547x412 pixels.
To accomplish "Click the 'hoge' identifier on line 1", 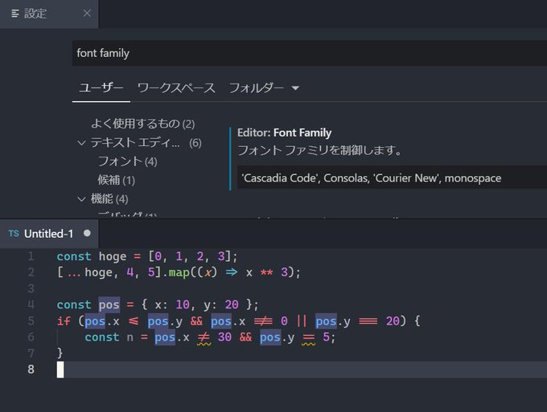I will pyautogui.click(x=113, y=257).
